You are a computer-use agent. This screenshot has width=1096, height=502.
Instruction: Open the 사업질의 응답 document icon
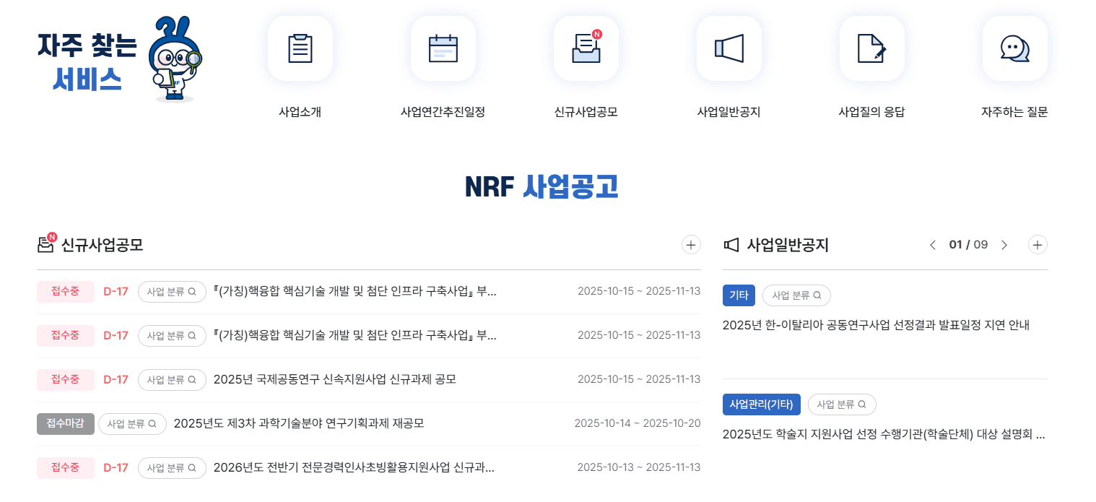[x=872, y=48]
